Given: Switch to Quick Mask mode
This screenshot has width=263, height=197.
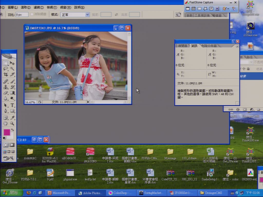Looking at the screenshot, I should click(x=12, y=145).
